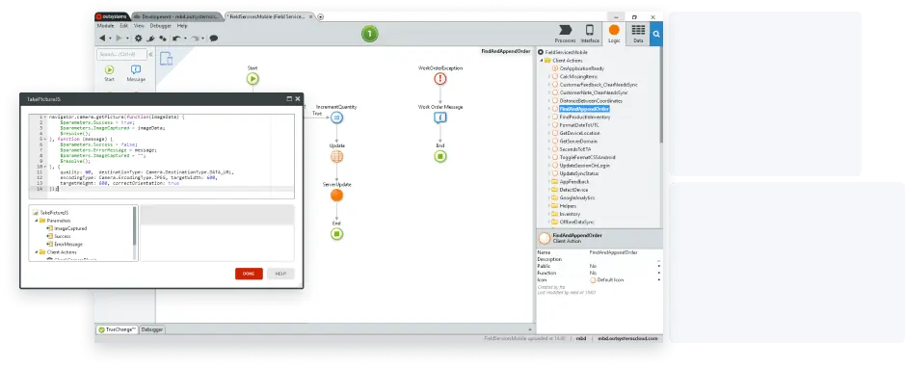
Task: Open the Function property dropdown
Action: point(658,273)
